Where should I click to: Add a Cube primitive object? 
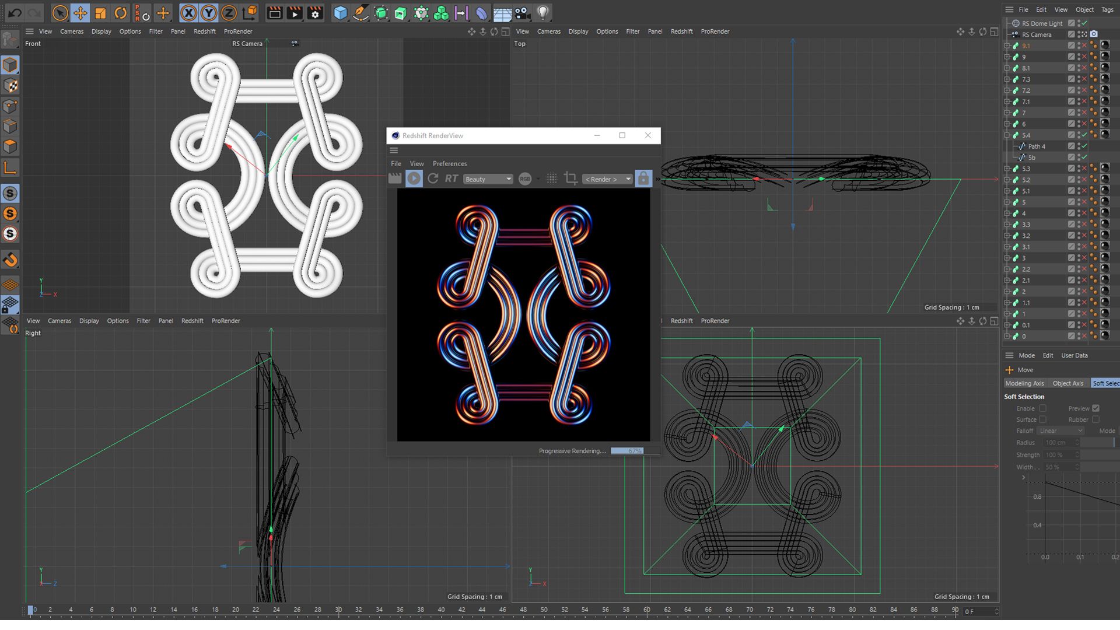tap(341, 12)
